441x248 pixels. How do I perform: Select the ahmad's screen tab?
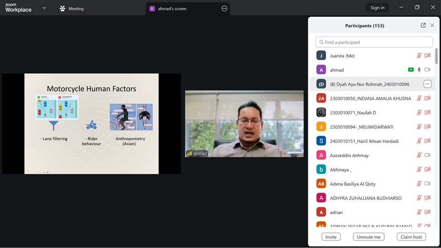(x=172, y=8)
